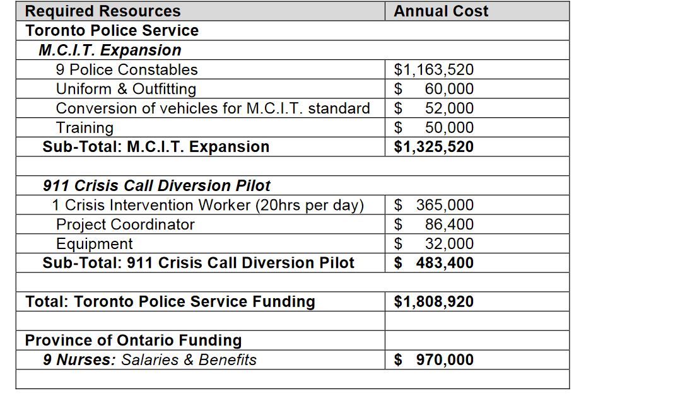Select the "Uniform & Outfitting" row label
The height and width of the screenshot is (406, 685).
pos(126,89)
